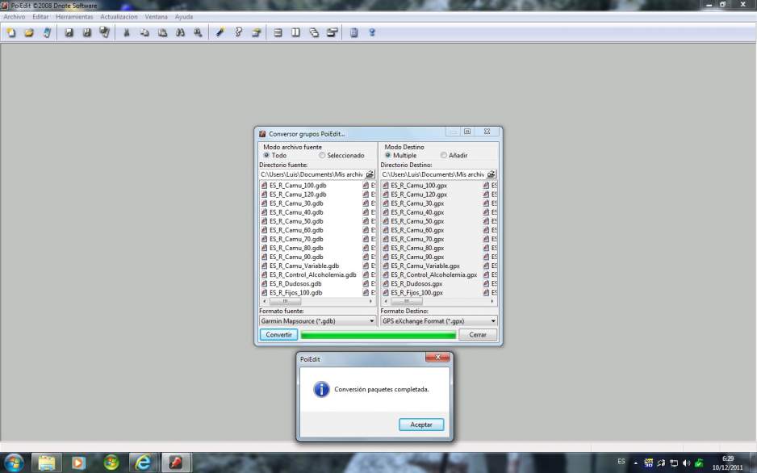Click the cascade windows toolbar icon
The image size is (757, 473).
coord(314,33)
